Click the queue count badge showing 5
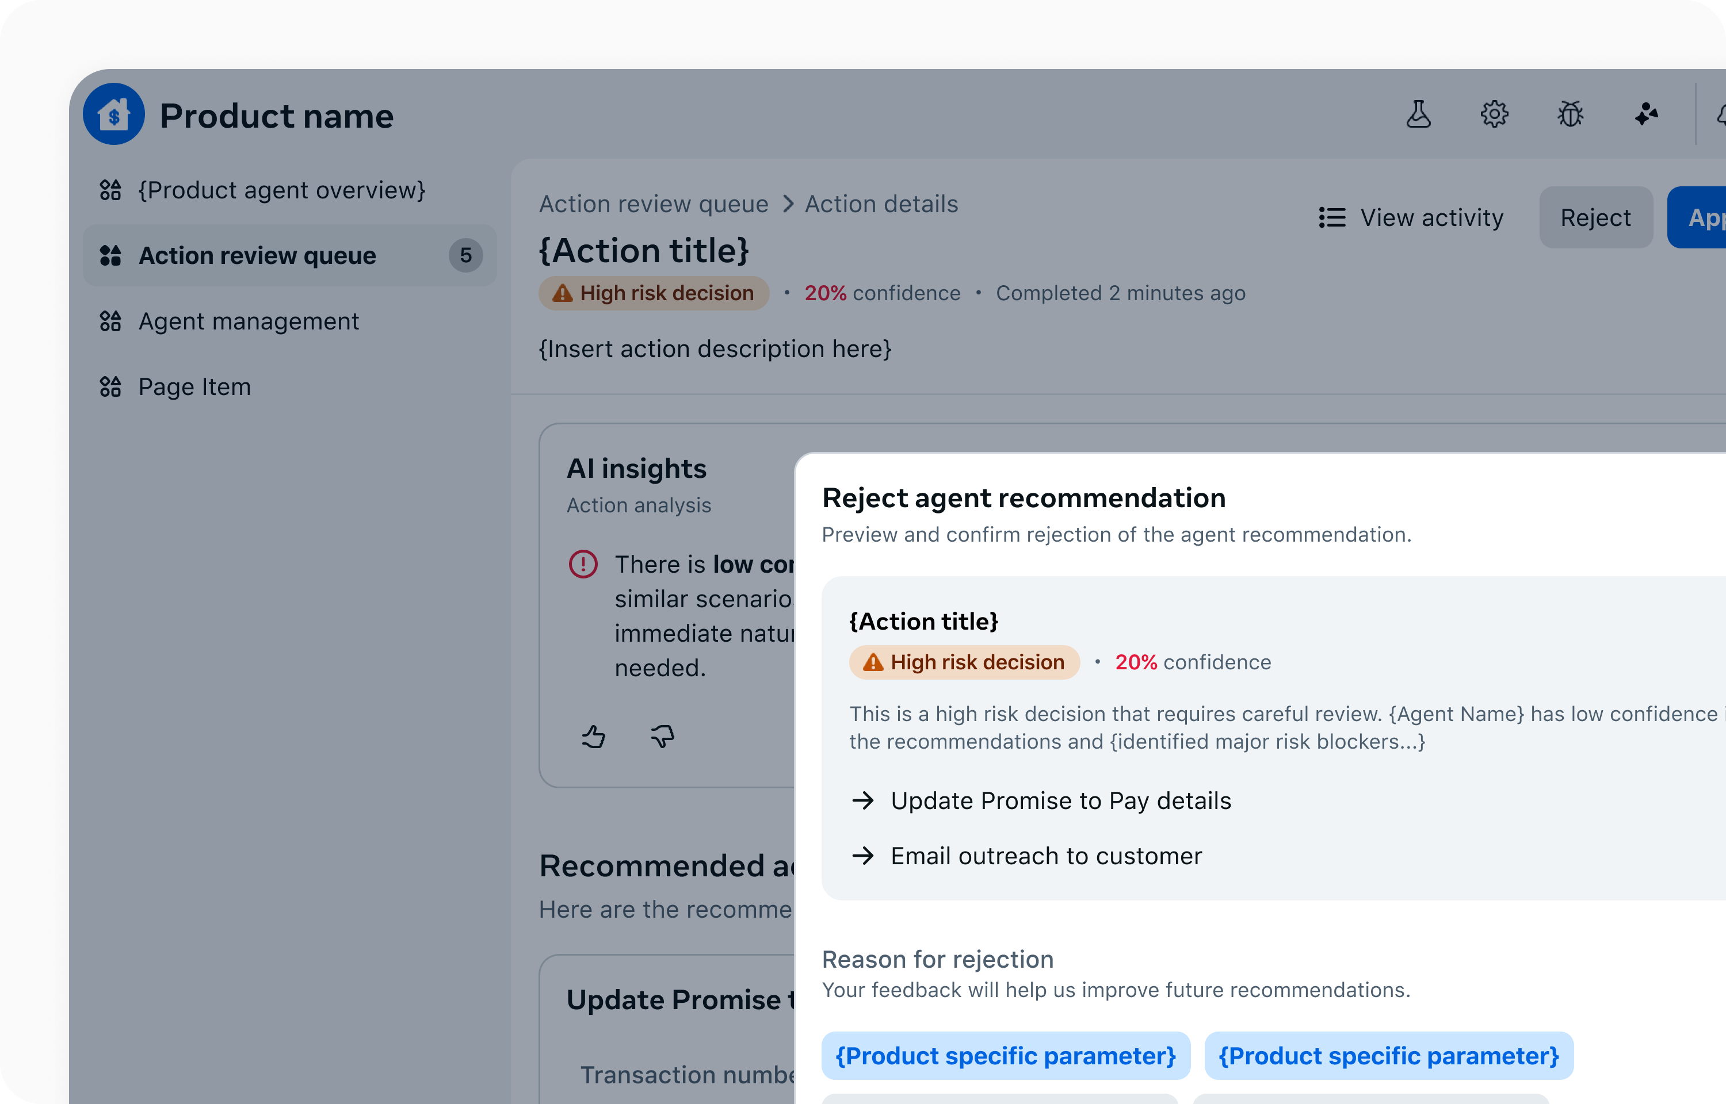1726x1104 pixels. (x=465, y=255)
